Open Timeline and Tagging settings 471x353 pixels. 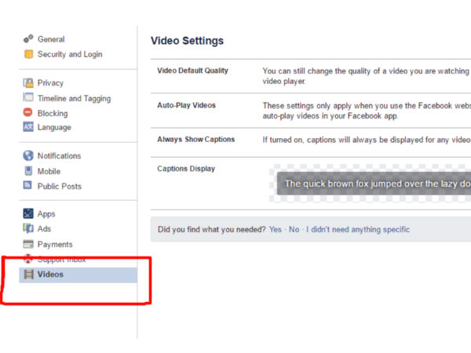74,99
